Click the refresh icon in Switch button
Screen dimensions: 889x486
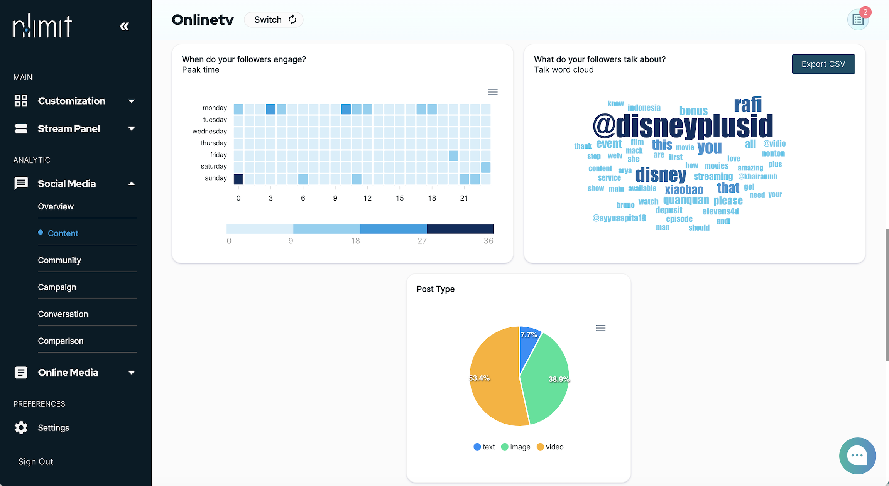(x=292, y=19)
